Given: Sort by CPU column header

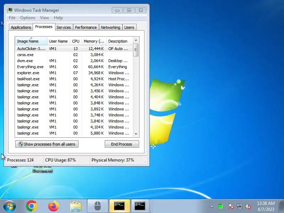Looking at the screenshot, I should pyautogui.click(x=76, y=41).
